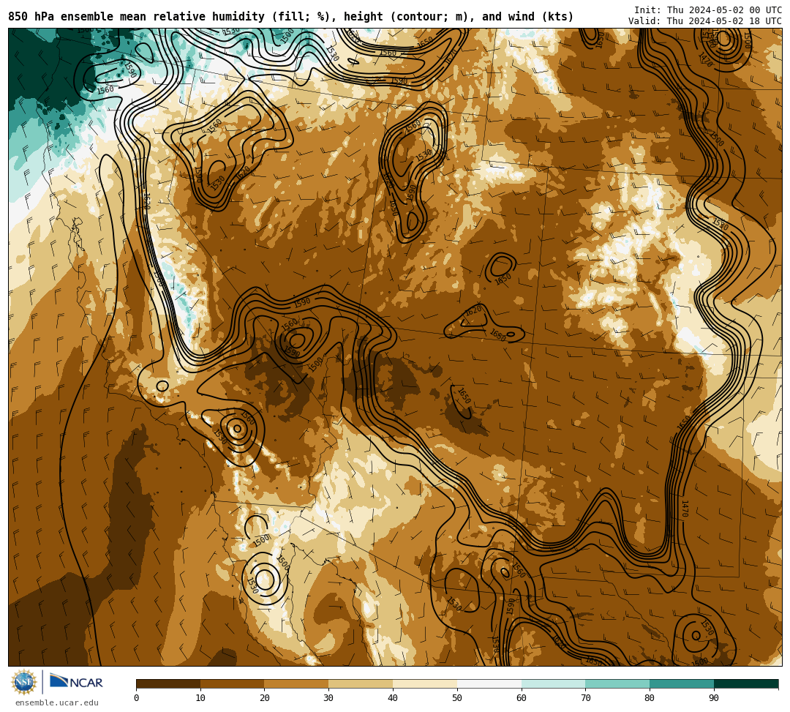Click the colorbar tick label 30
Screen dimensions: 790x712
[328, 698]
